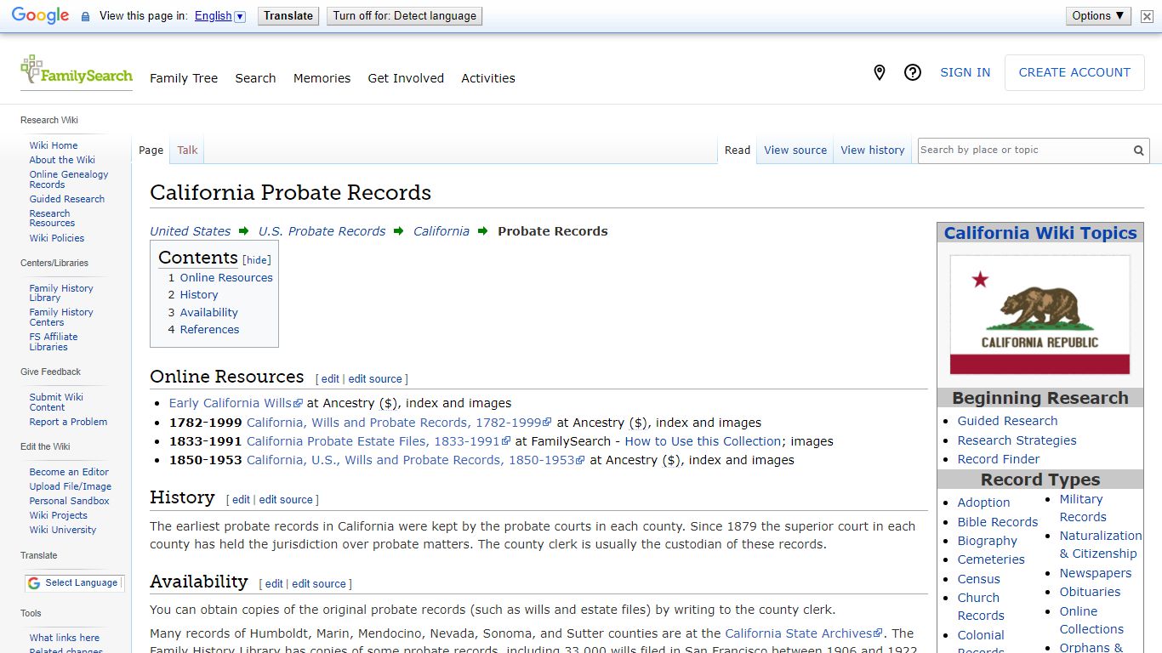Screen dimensions: 1162x653
Task: Click the search magnifier icon in wiki search
Action: coord(1138,150)
